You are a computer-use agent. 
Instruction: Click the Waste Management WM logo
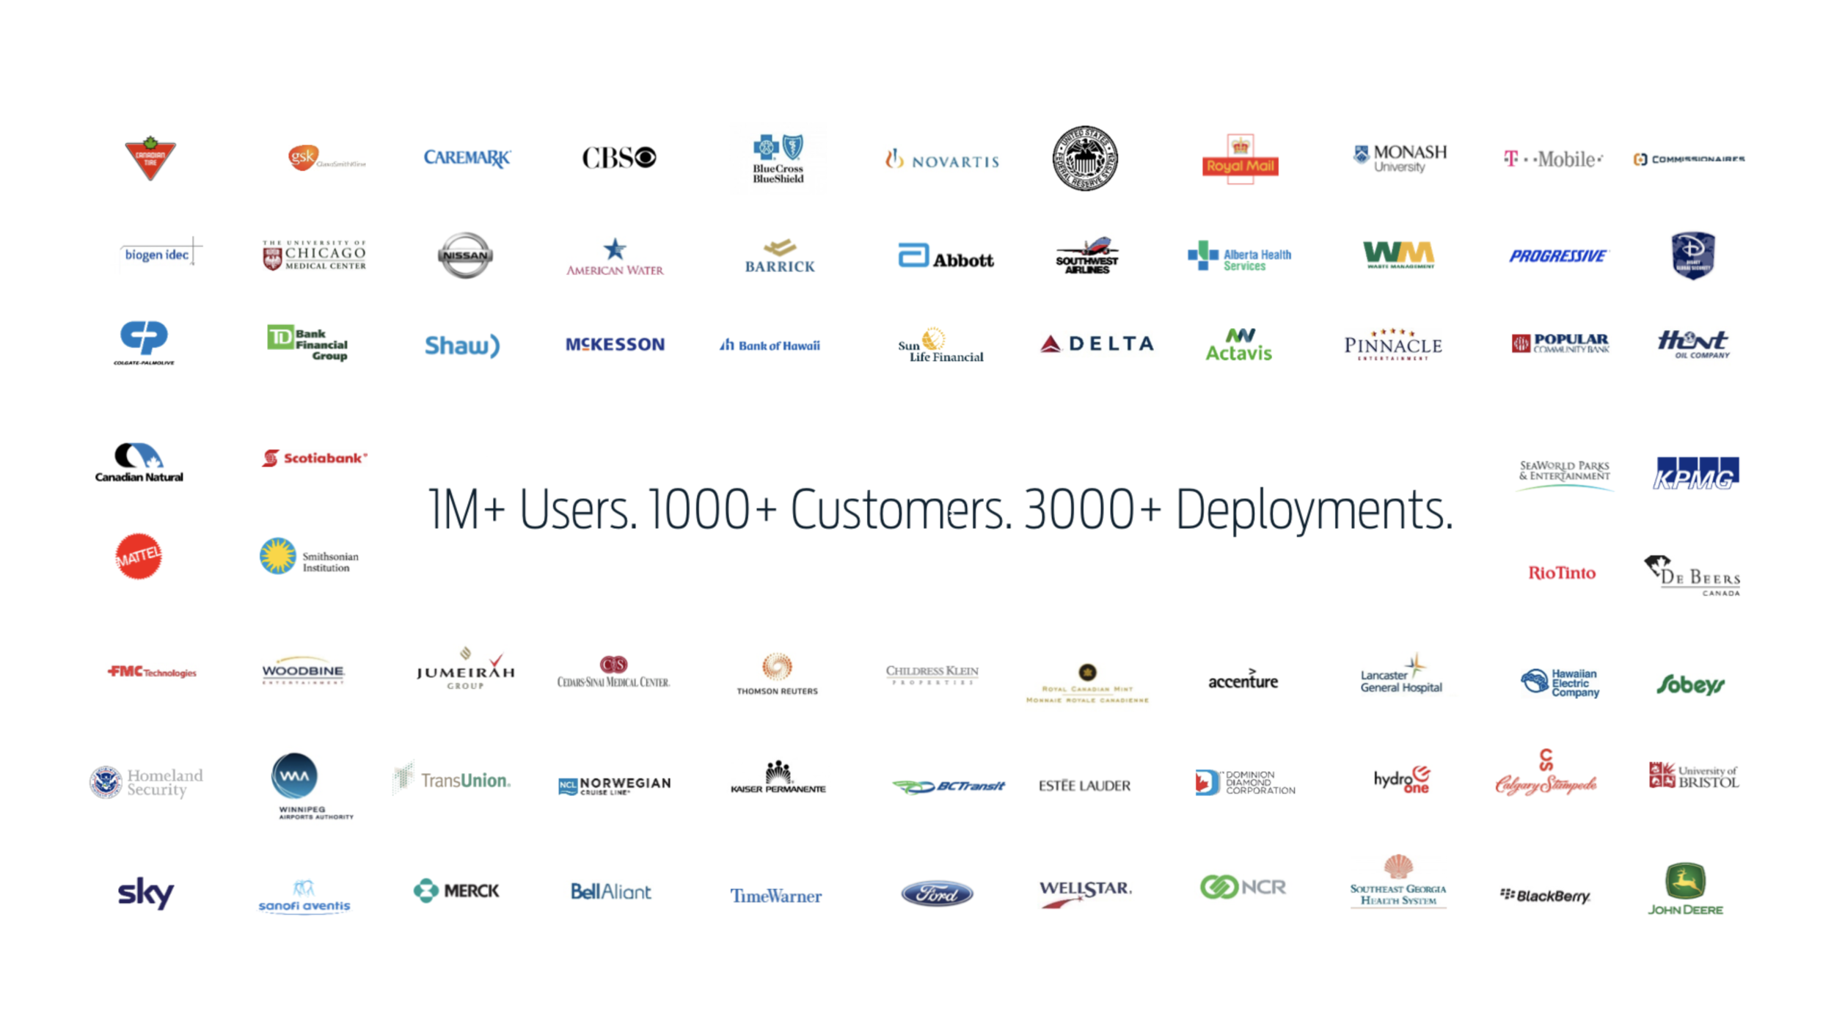pyautogui.click(x=1398, y=255)
